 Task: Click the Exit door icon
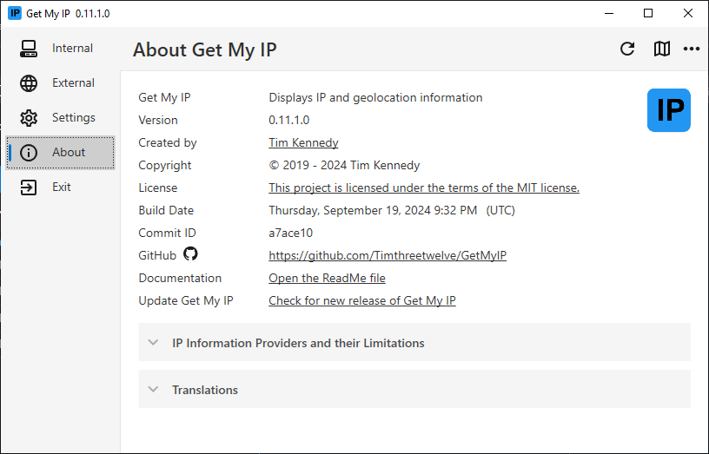[x=29, y=187]
